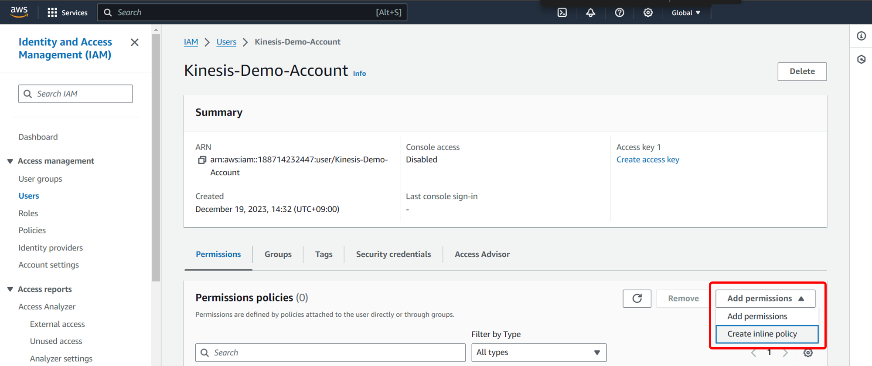Open External access findings
Image resolution: width=872 pixels, height=366 pixels.
(57, 324)
